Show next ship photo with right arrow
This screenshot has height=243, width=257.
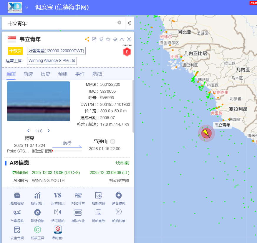pos(49,131)
